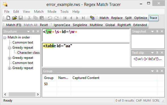The image size is (167, 105).
Task: Enable the RightLeft option
Action: (x=124, y=25)
